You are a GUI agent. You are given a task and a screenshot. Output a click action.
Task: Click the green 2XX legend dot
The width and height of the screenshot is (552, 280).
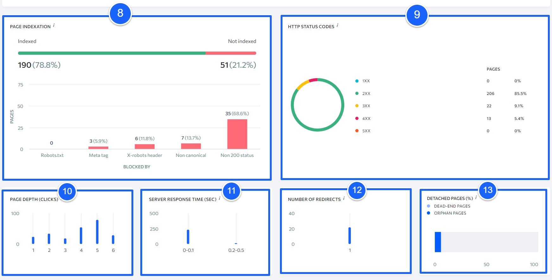click(x=357, y=93)
